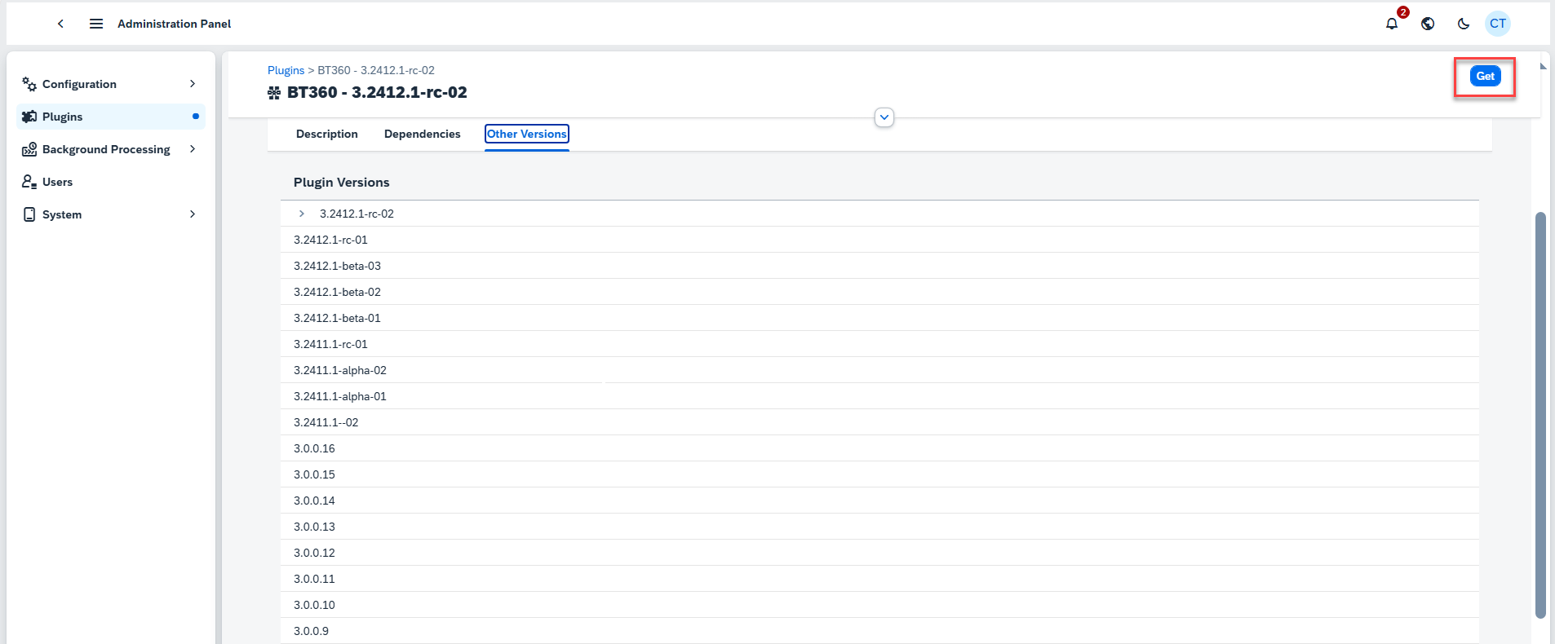
Task: Select version 3.2412.1-rc-01
Action: tap(879, 240)
